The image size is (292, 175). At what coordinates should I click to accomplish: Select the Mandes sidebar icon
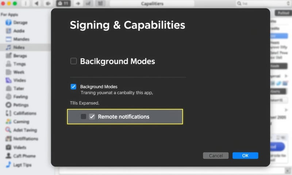click(x=8, y=39)
